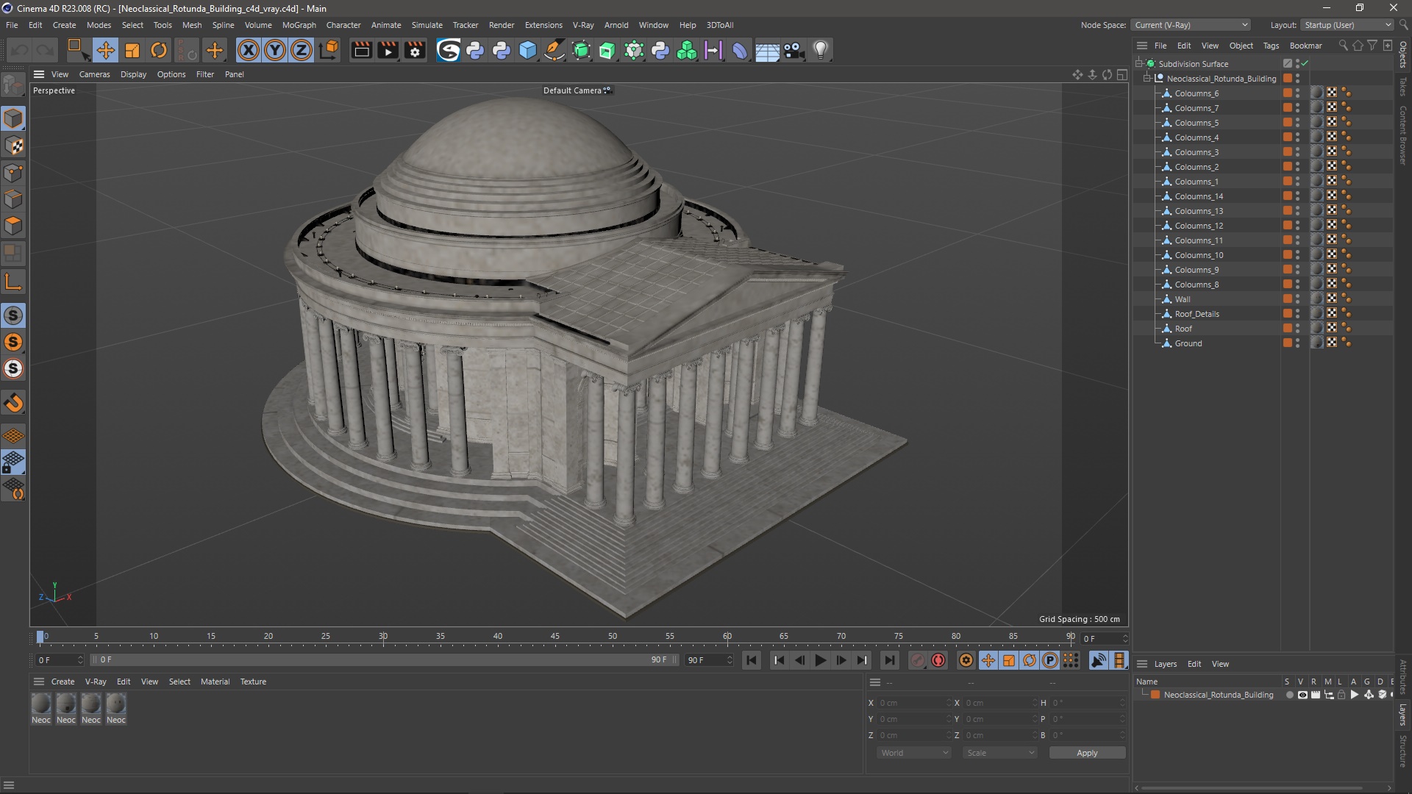Toggle Z axis lock
The height and width of the screenshot is (794, 1412).
click(x=302, y=50)
